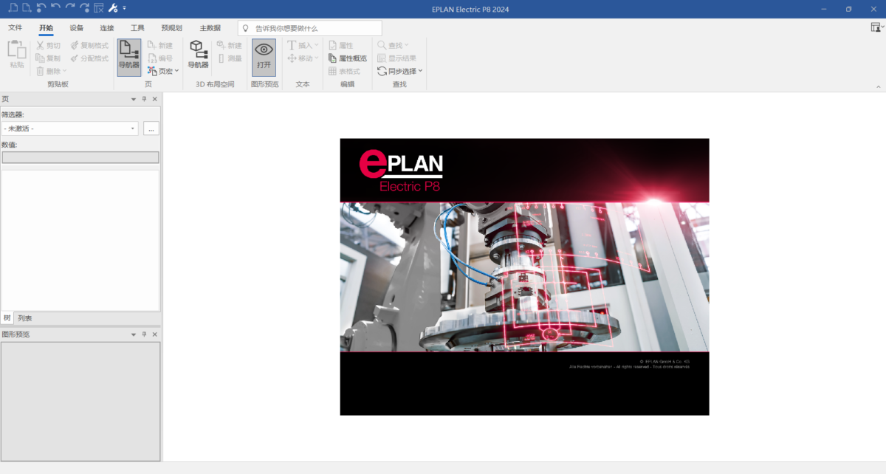This screenshot has width=886, height=474.
Task: Click the wrench settings icon in title bar
Action: 113,8
